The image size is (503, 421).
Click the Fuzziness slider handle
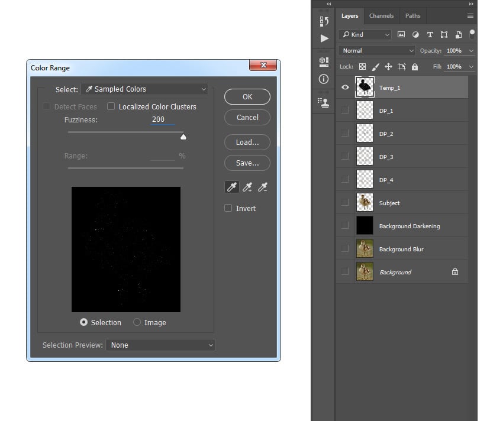(183, 137)
